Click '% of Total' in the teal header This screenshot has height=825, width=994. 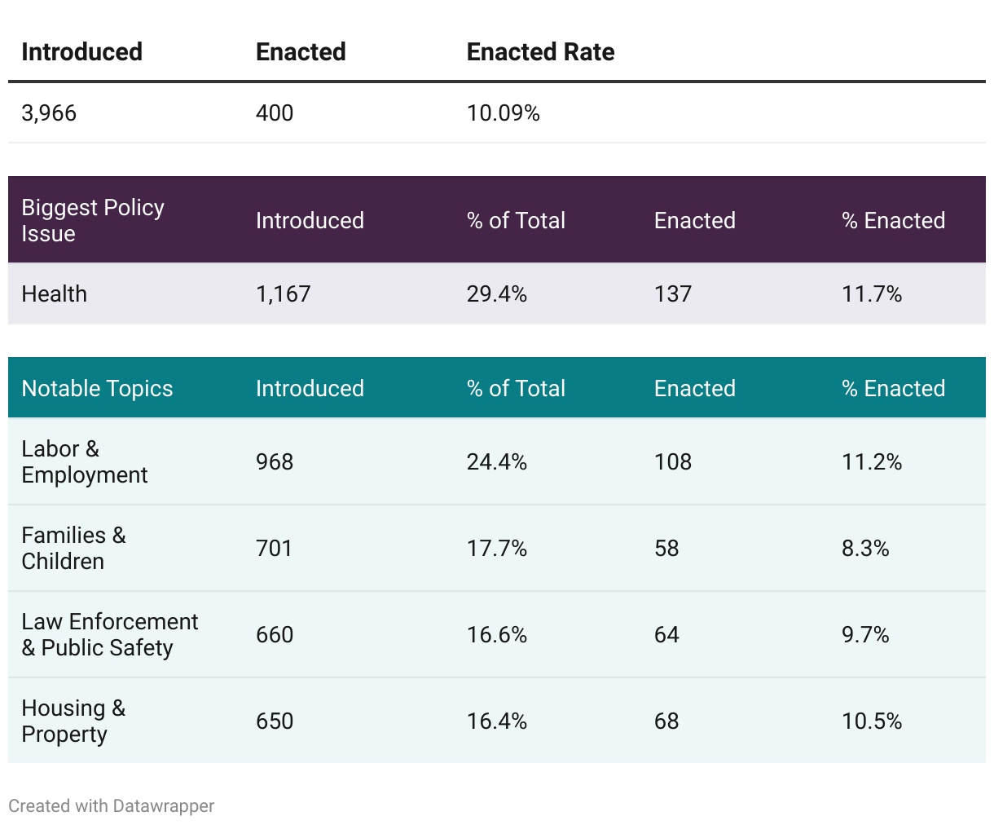point(516,388)
